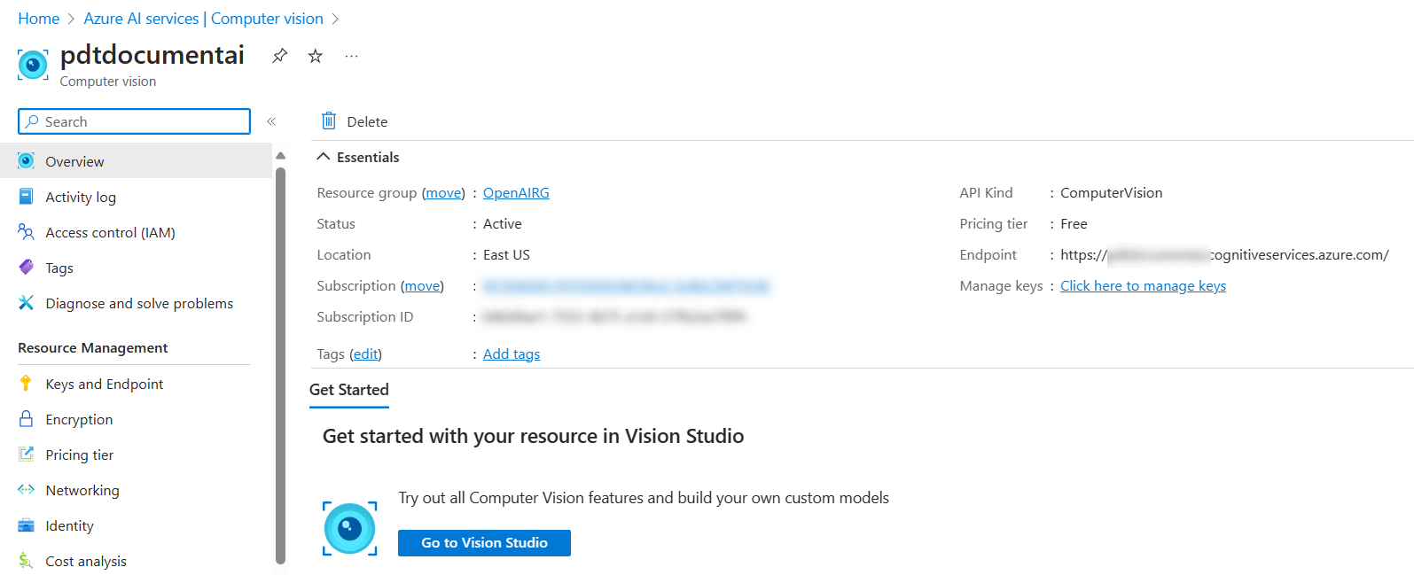Click the purple Tags icon
1414x575 pixels.
pos(27,268)
